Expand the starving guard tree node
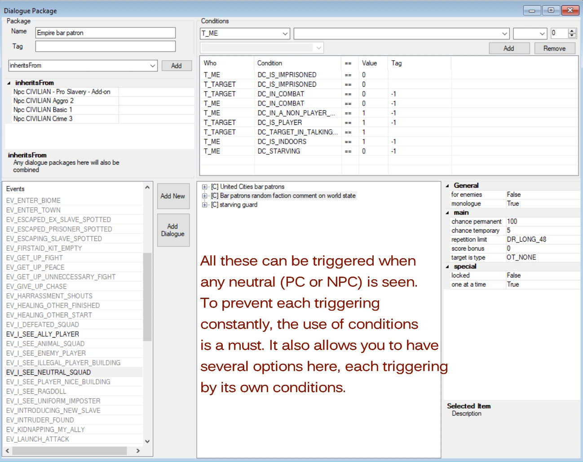This screenshot has width=583, height=462. coord(204,205)
